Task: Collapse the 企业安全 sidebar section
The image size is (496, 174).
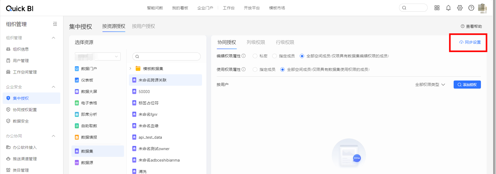Action: click(54, 87)
